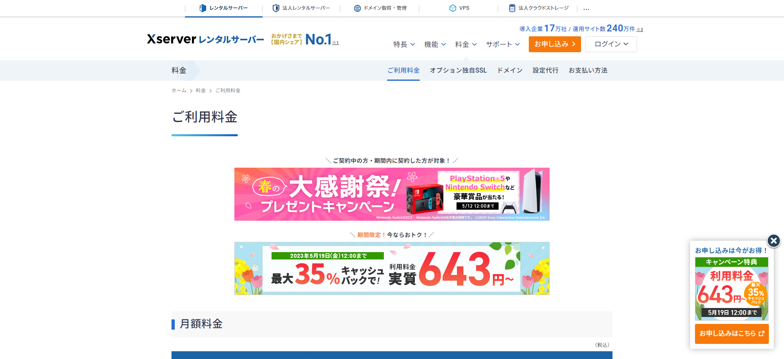
Task: Expand the 機能 dropdown menu
Action: pos(435,44)
